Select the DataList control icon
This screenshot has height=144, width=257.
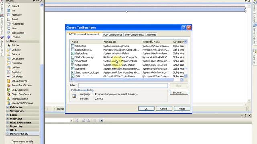pyautogui.click(x=9, y=54)
